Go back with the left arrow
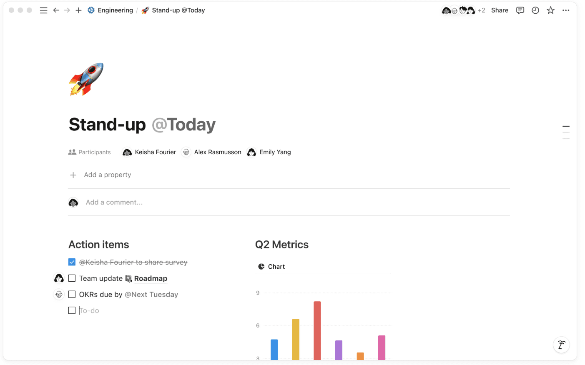The image size is (585, 365). [56, 10]
